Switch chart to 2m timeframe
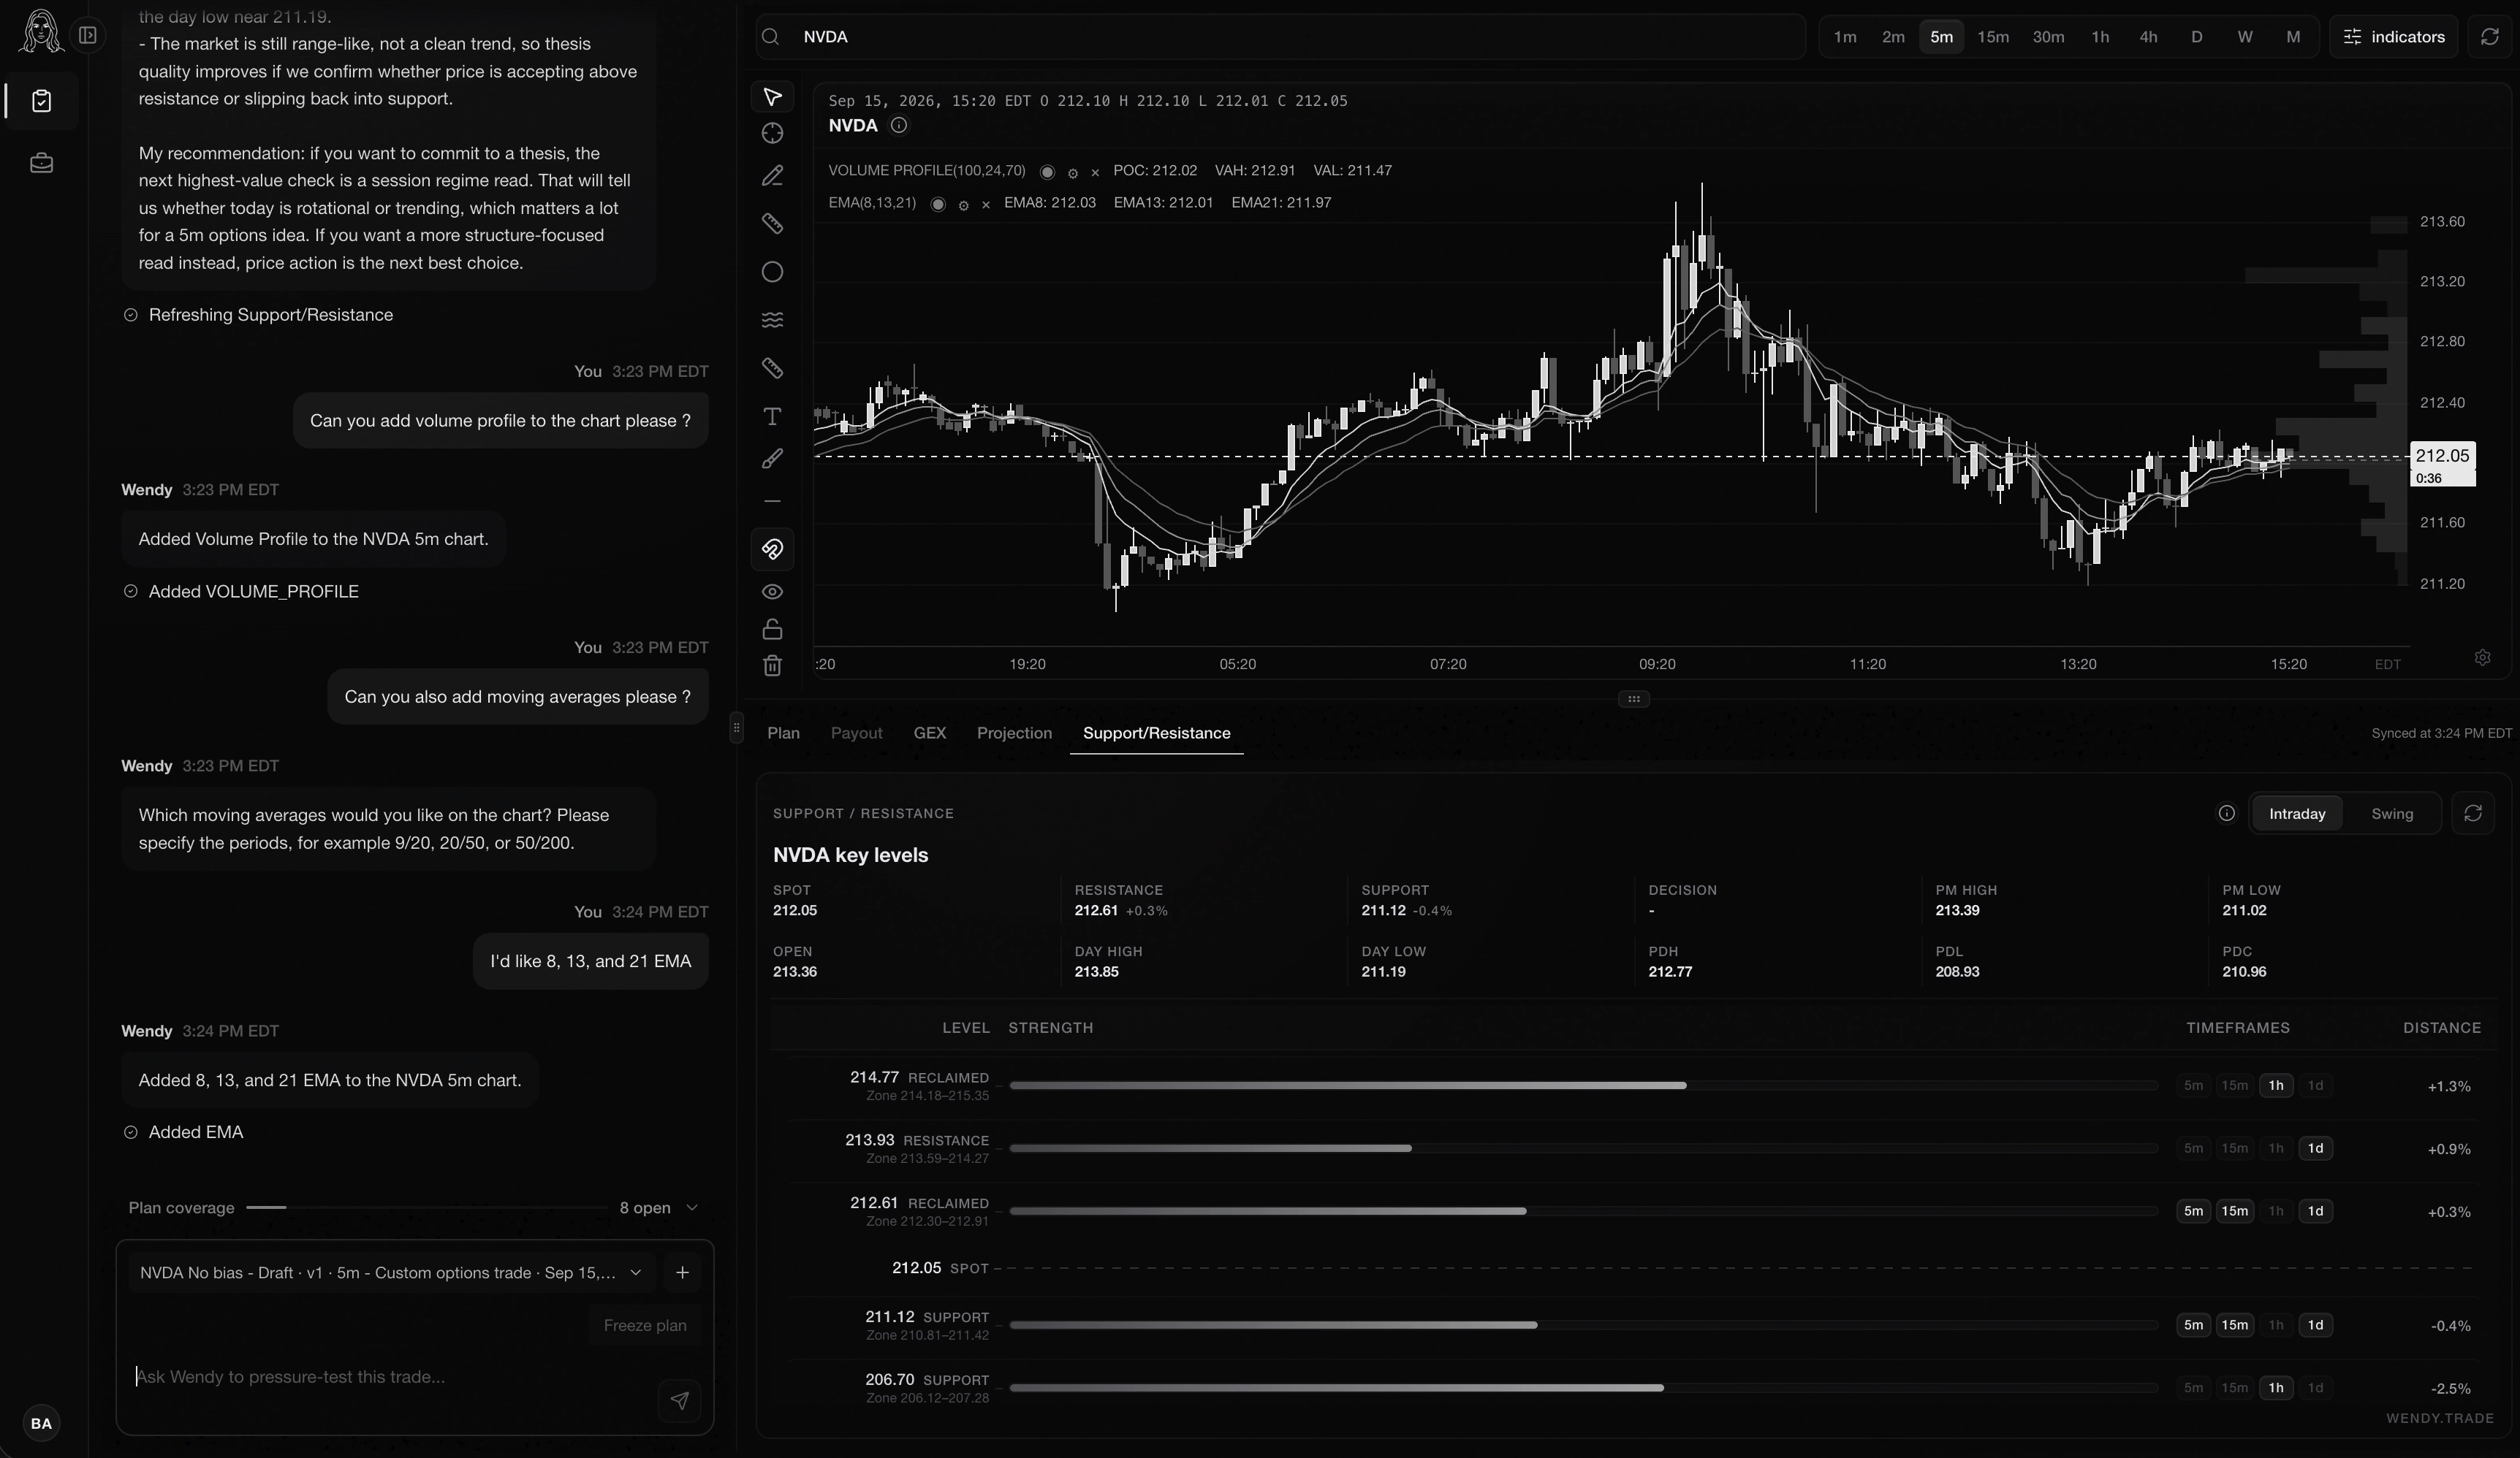 click(1893, 37)
